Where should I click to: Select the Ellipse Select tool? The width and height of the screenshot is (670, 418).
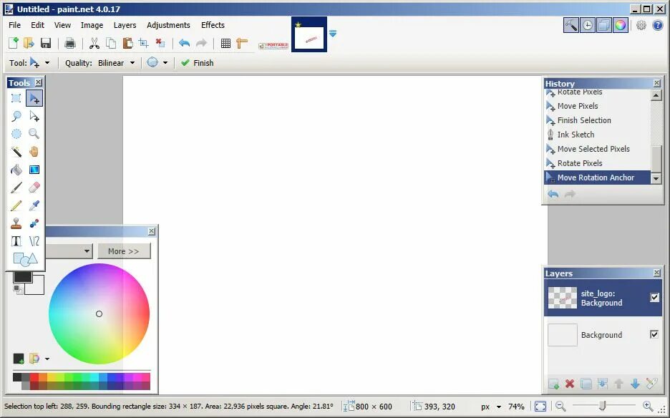16,134
